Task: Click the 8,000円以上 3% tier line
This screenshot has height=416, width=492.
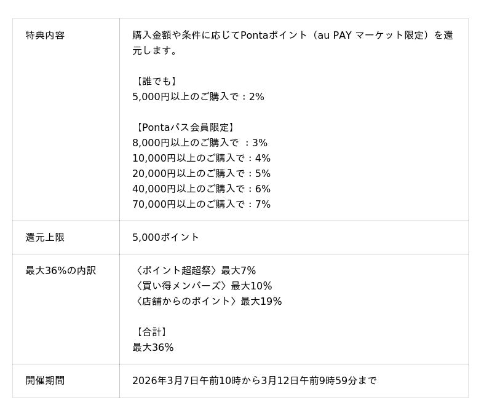Action: pyautogui.click(x=200, y=143)
